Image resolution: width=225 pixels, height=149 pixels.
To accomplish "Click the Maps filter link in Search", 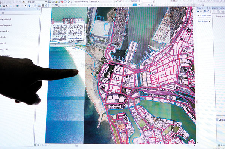I will (x=204, y=15).
